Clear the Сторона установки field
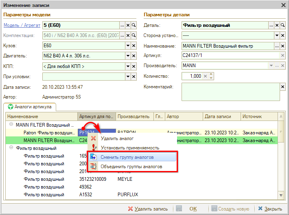The width and height of the screenshot is (289, 215). 282,35
